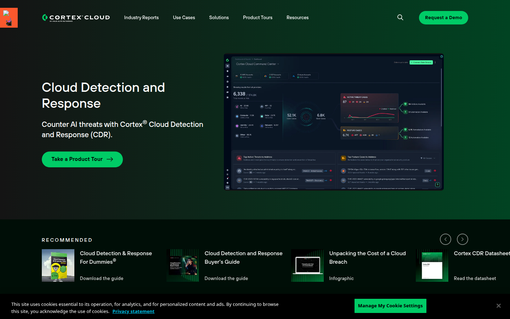
Task: Open Cloud Detection & Response For Dummies title
Action: pyautogui.click(x=116, y=258)
